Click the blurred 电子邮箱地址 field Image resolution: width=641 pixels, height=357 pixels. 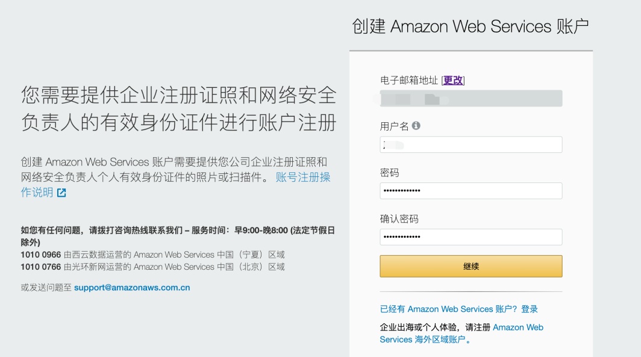point(471,99)
